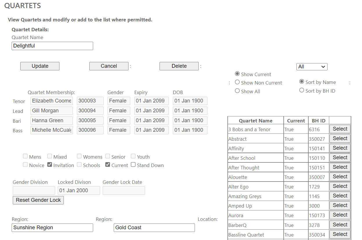The image size is (362, 240).
Task: Edit the Quartet Name field
Action: pos(52,46)
